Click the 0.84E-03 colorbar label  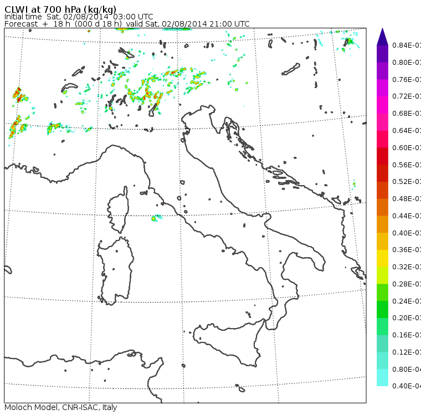407,45
